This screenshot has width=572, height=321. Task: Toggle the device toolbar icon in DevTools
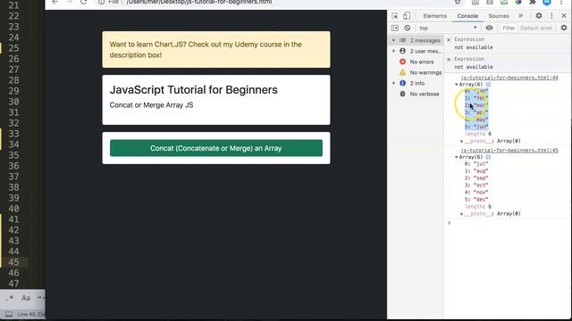click(x=407, y=16)
